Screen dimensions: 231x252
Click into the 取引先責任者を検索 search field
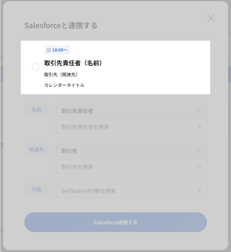[126, 127]
